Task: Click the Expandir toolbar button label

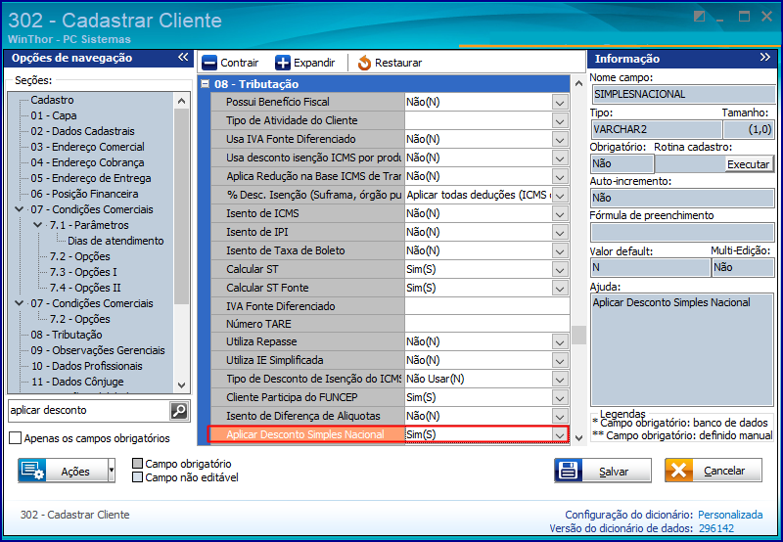Action: coord(314,63)
